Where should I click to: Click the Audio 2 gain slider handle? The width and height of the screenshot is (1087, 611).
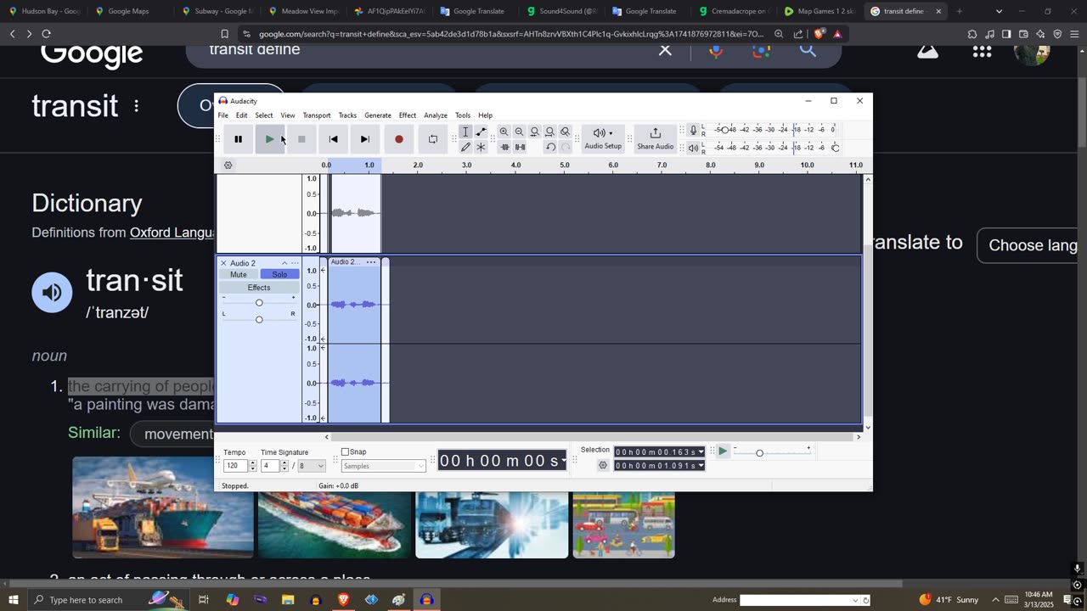pyautogui.click(x=259, y=303)
